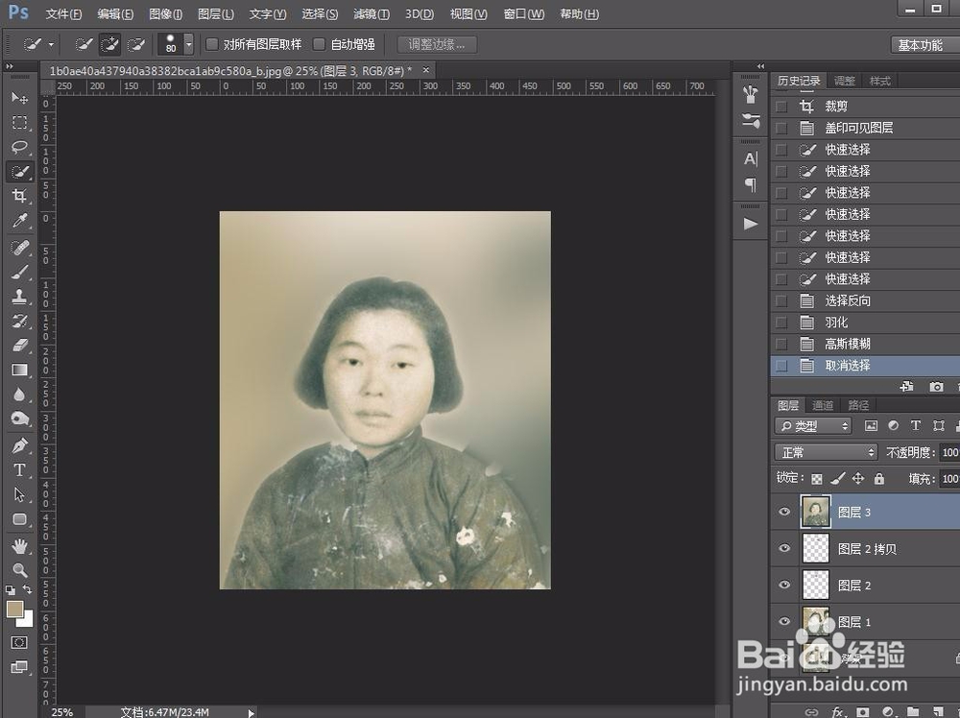Select the Rounded Rectangle shape tool
Viewport: 960px width, 718px height.
coord(19,519)
